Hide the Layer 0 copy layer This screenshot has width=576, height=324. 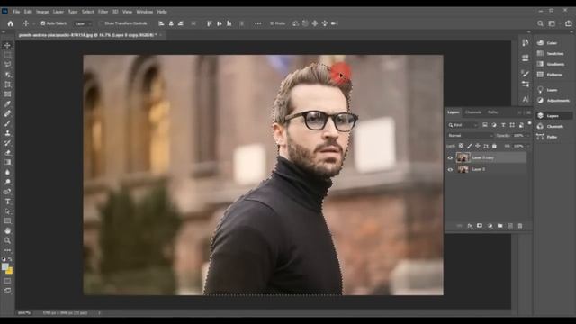coord(450,158)
